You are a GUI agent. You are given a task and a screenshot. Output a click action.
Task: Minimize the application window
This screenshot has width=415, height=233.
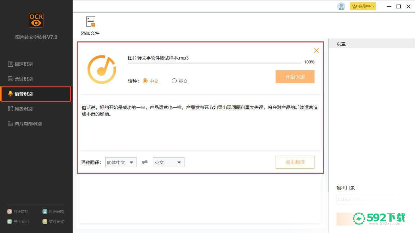pyautogui.click(x=389, y=6)
